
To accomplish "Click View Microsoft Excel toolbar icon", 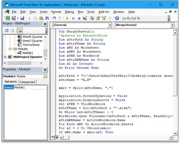I will [8, 18].
